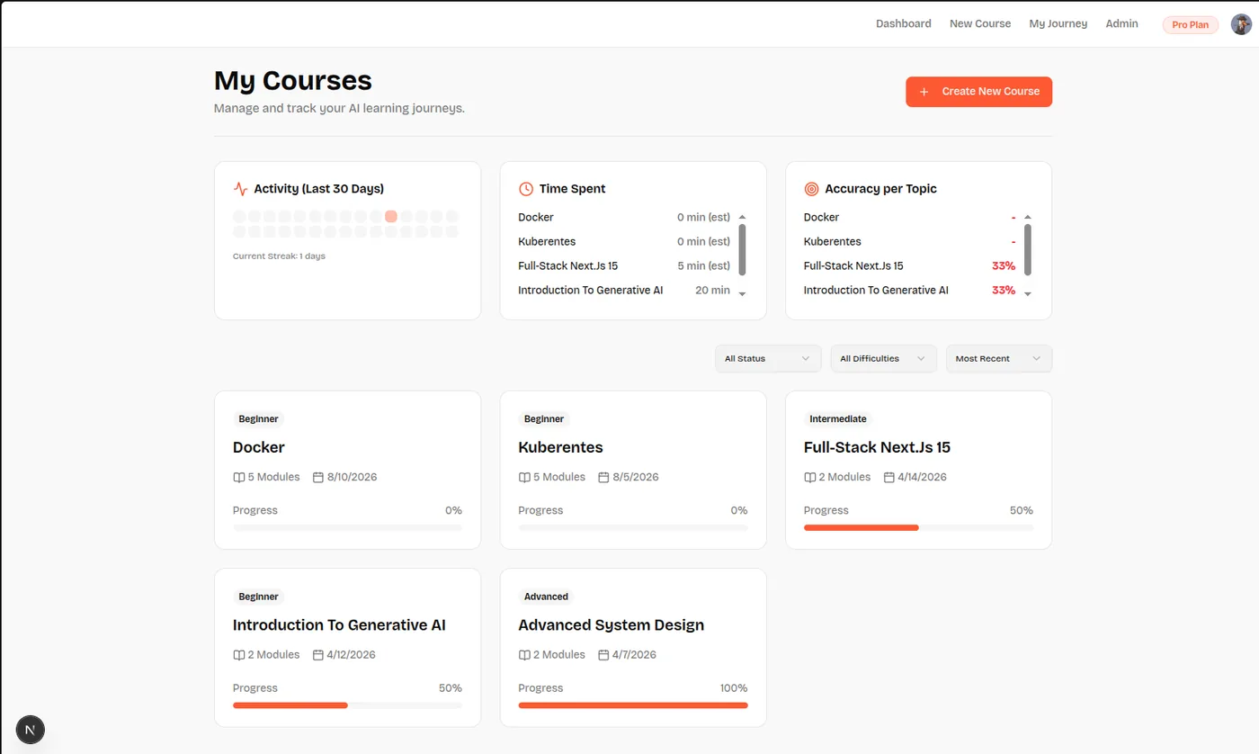
Task: Click the user avatar in top bar
Action: pos(1240,24)
